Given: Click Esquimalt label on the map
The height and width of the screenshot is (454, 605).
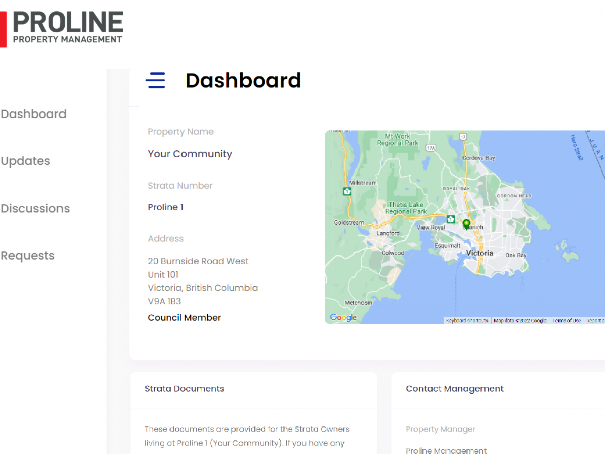Looking at the screenshot, I should click(448, 246).
